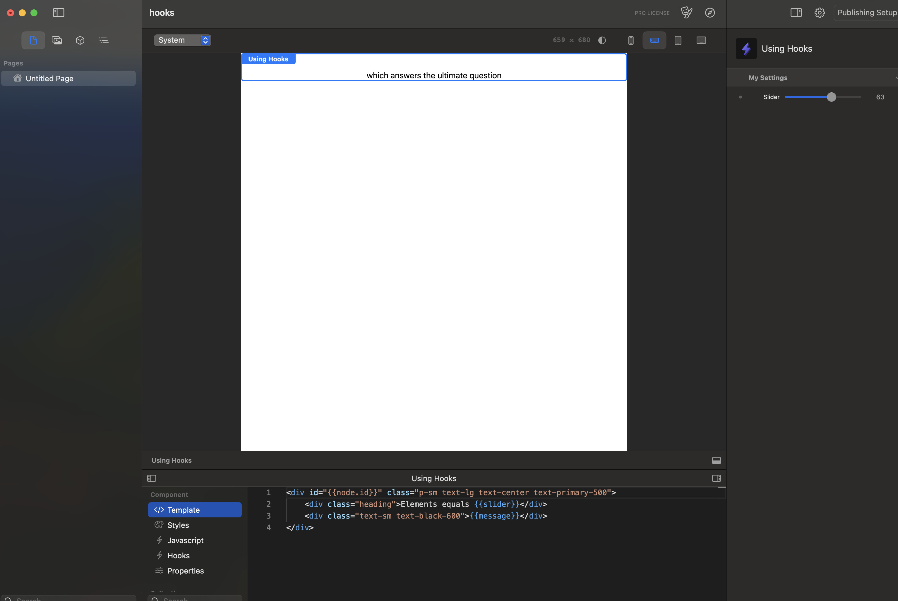Click the compass preview icon
The height and width of the screenshot is (601, 898).
coord(710,13)
